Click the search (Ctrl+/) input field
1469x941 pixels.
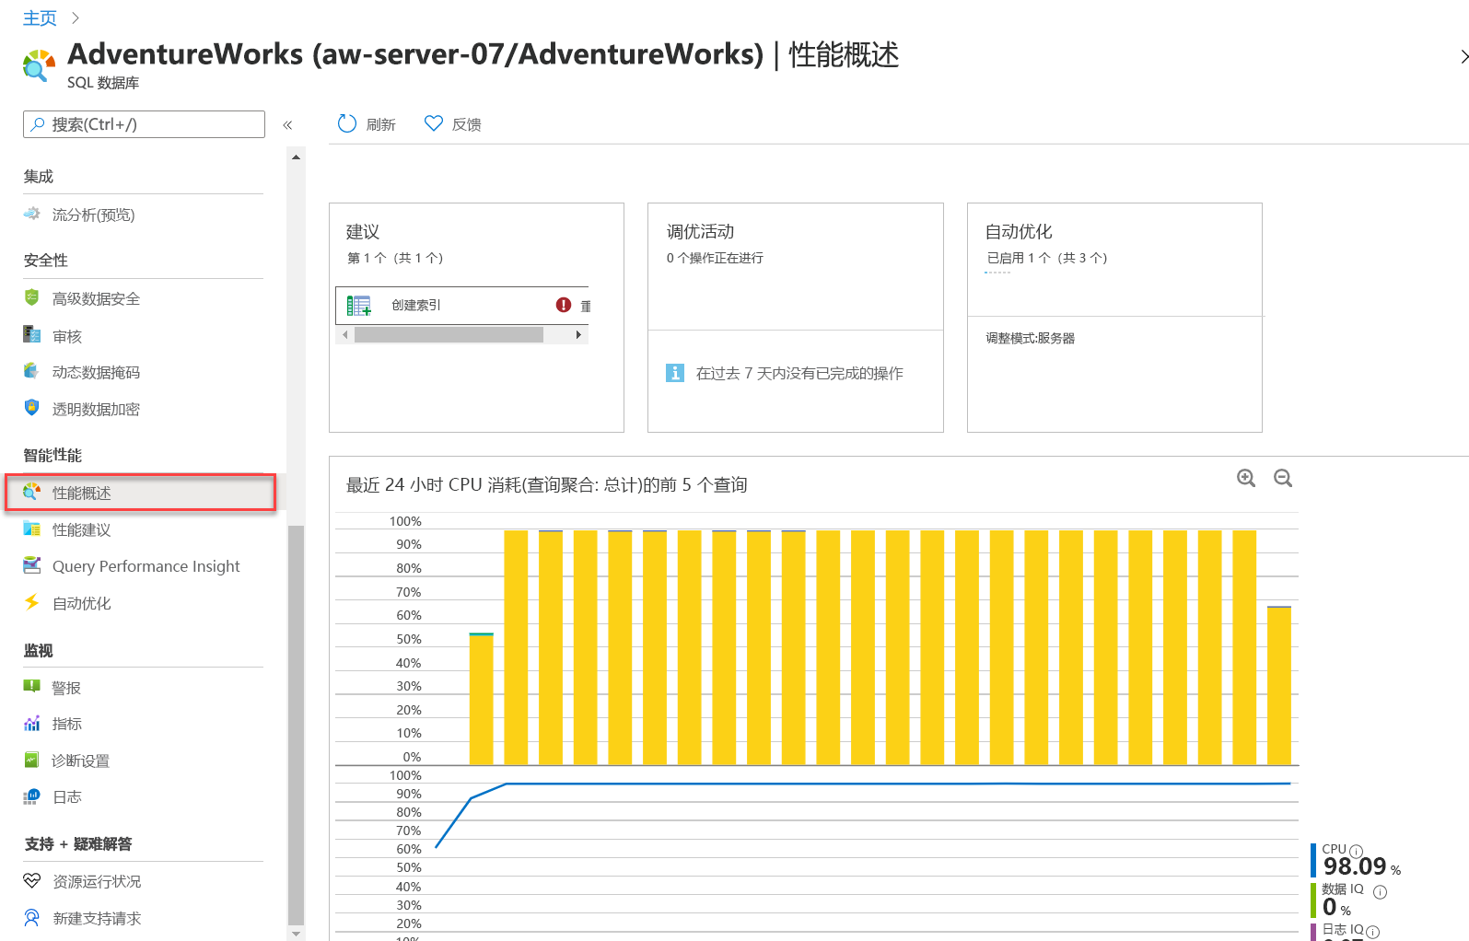tap(144, 124)
